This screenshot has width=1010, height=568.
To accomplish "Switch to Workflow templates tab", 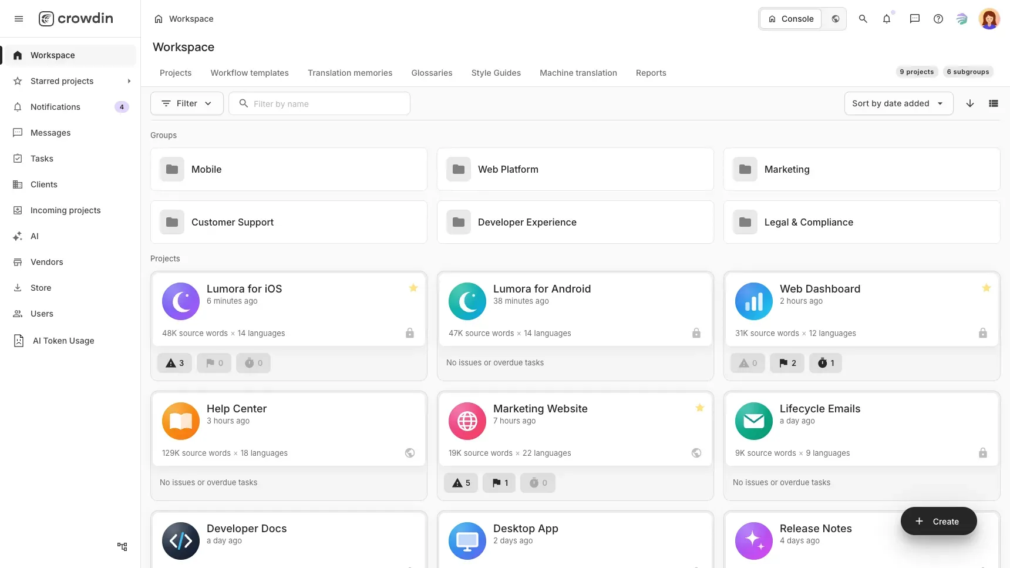I will click(x=250, y=73).
